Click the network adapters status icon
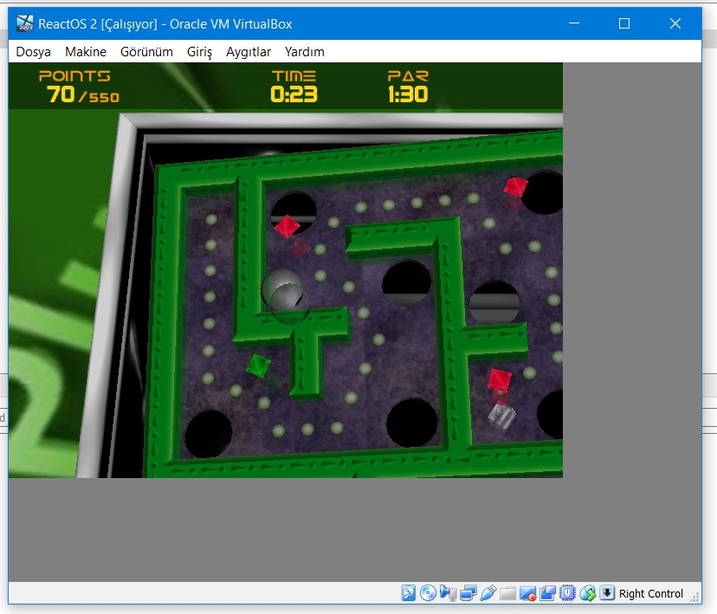This screenshot has width=717, height=614. pyautogui.click(x=468, y=593)
